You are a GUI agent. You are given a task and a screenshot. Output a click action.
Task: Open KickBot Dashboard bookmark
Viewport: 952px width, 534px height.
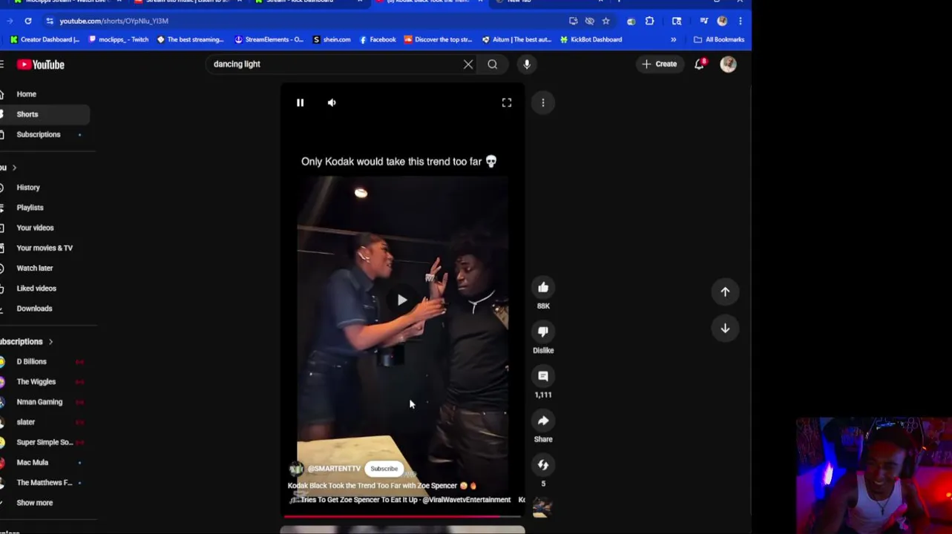pyautogui.click(x=591, y=39)
